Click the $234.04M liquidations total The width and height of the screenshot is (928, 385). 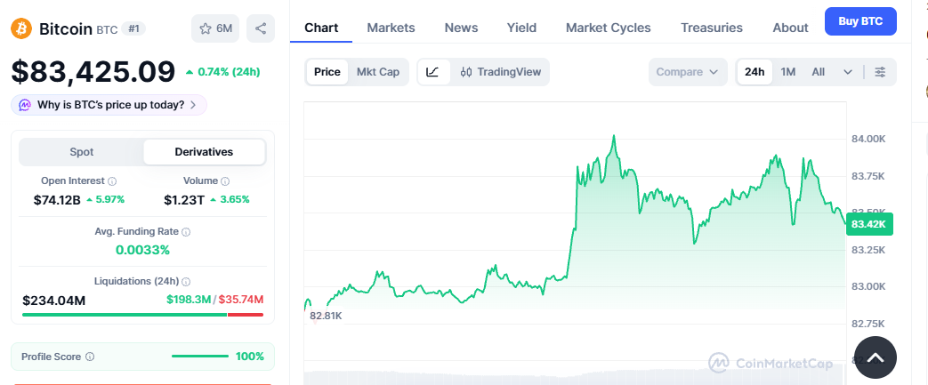(x=54, y=301)
